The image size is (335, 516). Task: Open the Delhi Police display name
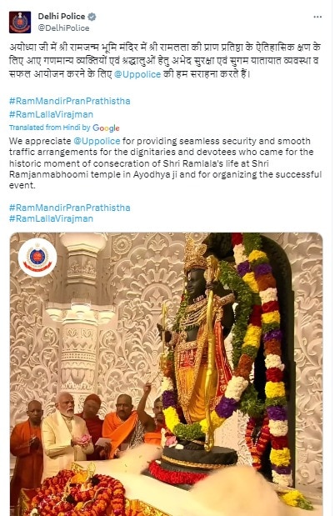click(62, 17)
